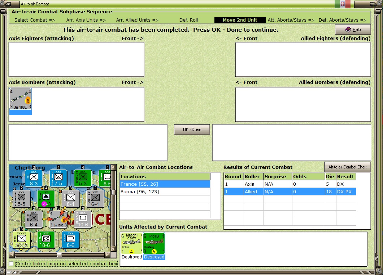Enable Center linked map on selected combat hex
383x275 pixels.
click(11, 264)
